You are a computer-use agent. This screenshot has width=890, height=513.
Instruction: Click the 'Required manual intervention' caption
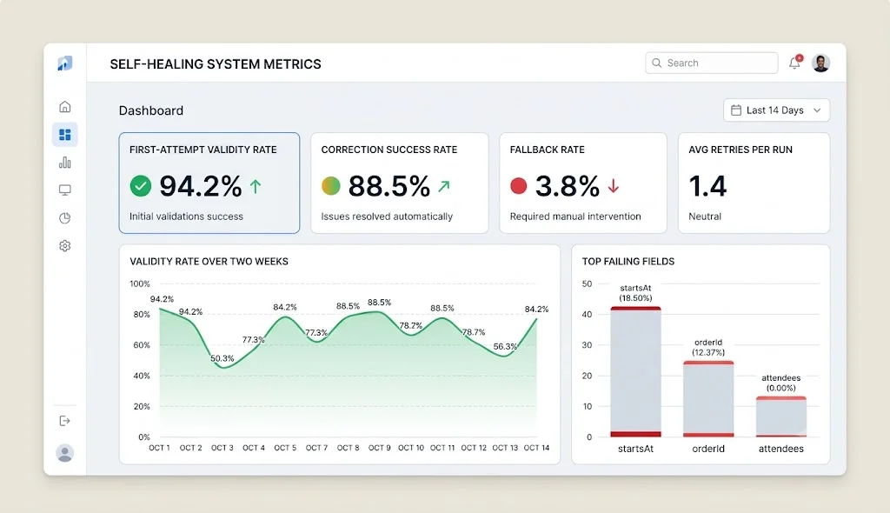click(575, 217)
